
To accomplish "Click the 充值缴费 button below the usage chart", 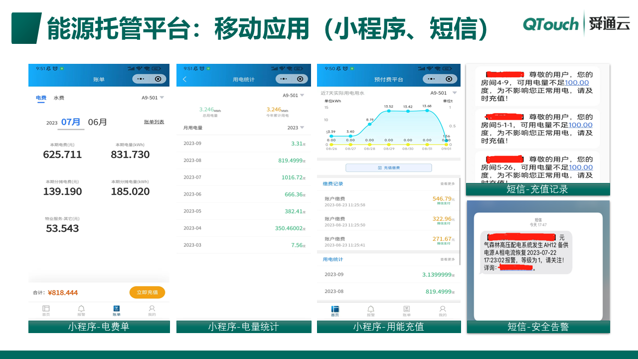I will click(388, 168).
